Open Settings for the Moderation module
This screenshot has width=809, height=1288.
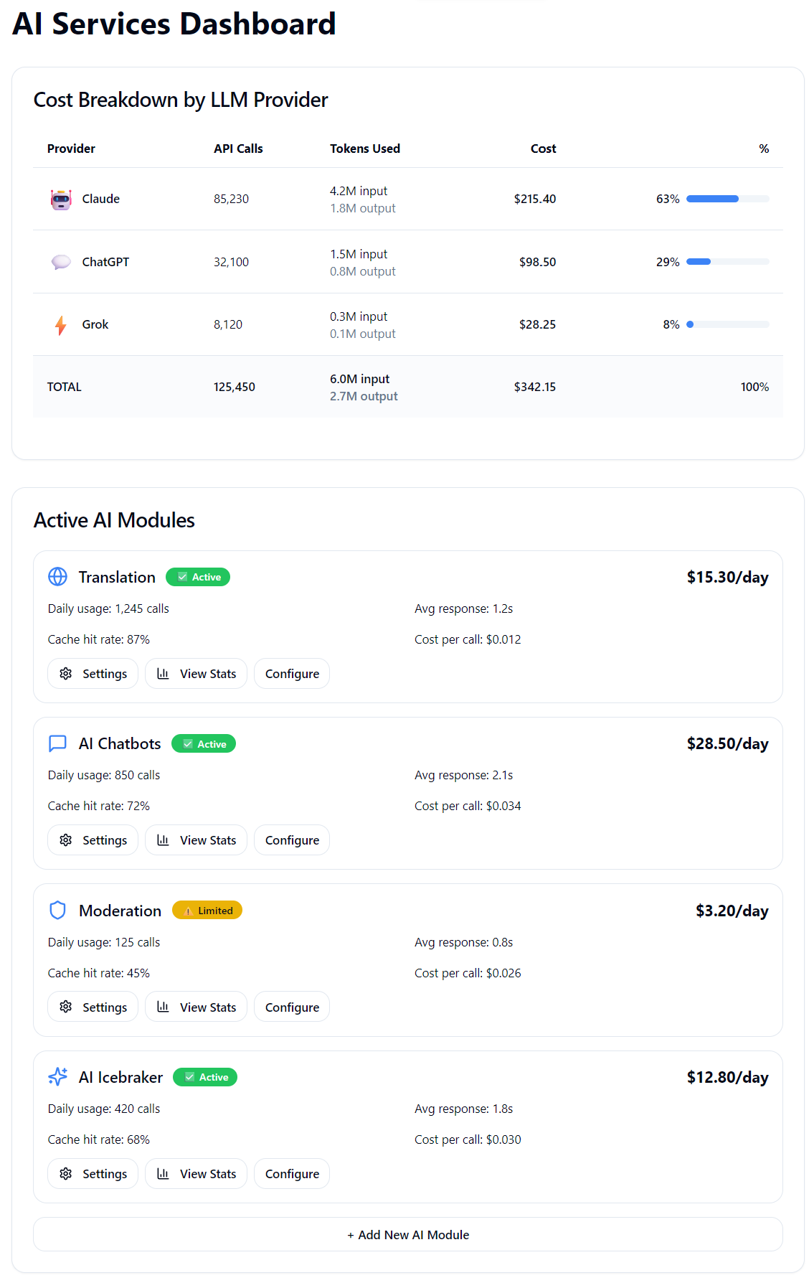(93, 1007)
